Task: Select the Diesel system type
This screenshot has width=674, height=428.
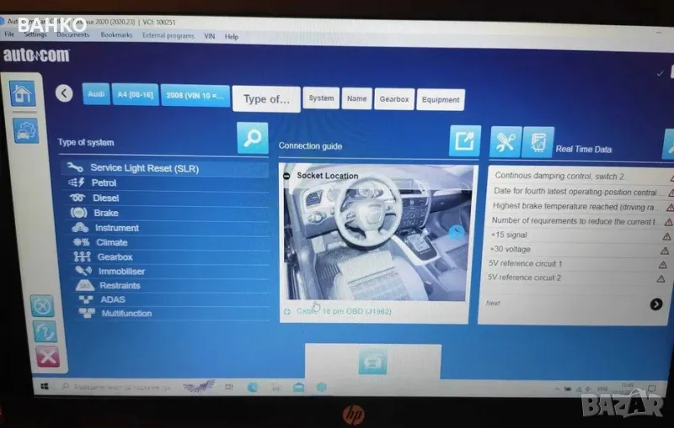Action: 168,198
